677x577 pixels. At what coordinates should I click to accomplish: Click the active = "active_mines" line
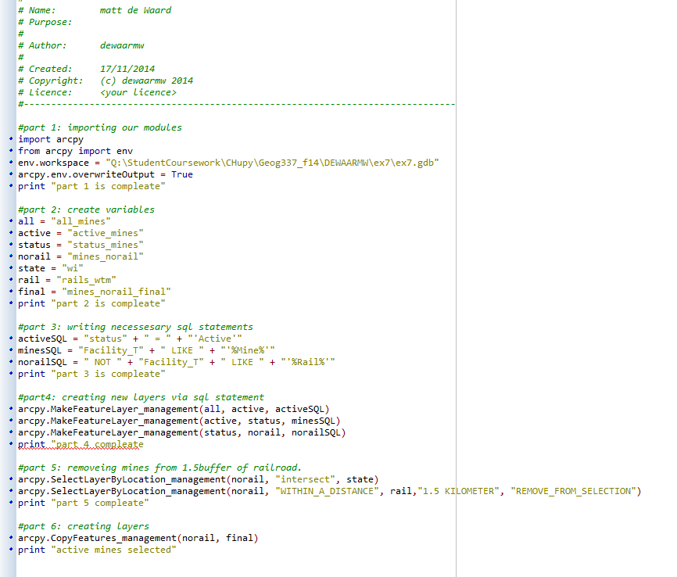pyautogui.click(x=81, y=233)
